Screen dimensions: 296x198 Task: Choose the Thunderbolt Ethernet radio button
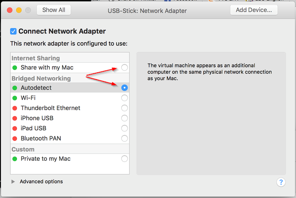(124, 108)
